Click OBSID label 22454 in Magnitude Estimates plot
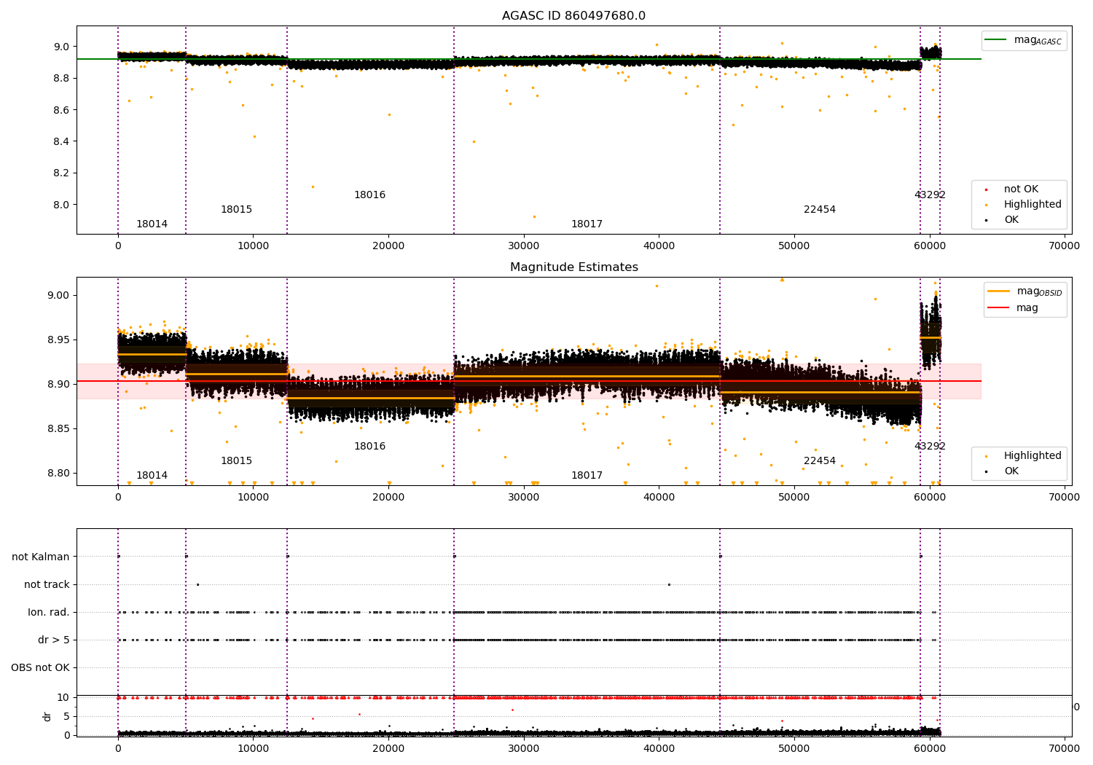 coord(820,461)
